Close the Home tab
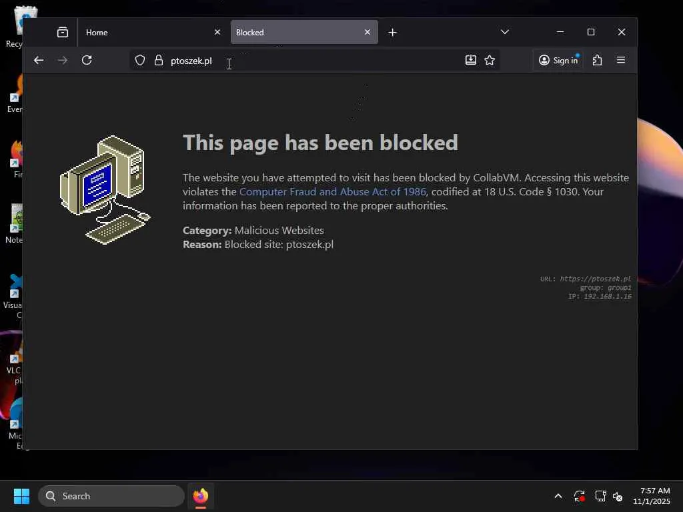The image size is (683, 512). tap(217, 32)
